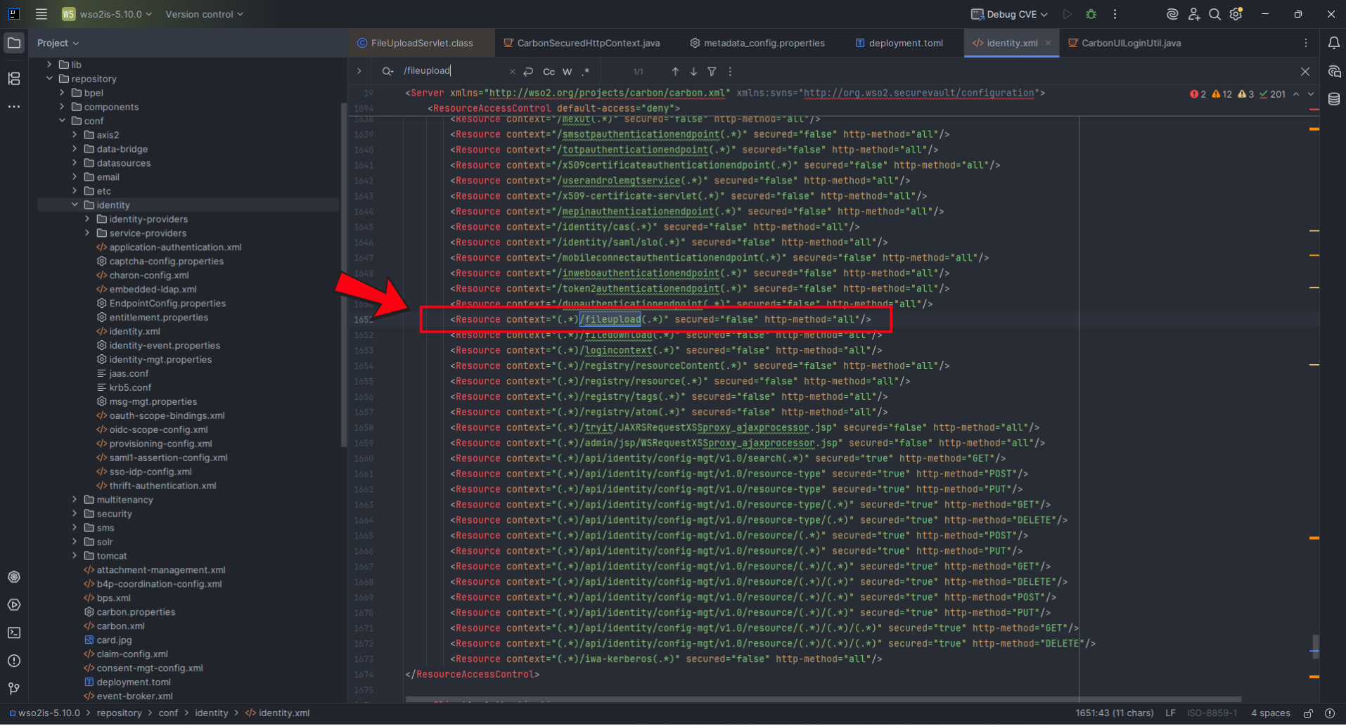Click the /fileupload search input field

pyautogui.click(x=450, y=70)
